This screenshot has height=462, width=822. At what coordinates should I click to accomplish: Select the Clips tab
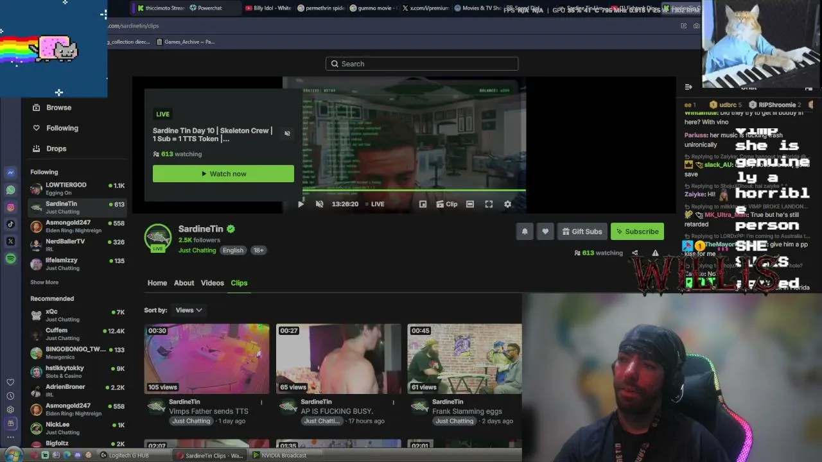[239, 283]
